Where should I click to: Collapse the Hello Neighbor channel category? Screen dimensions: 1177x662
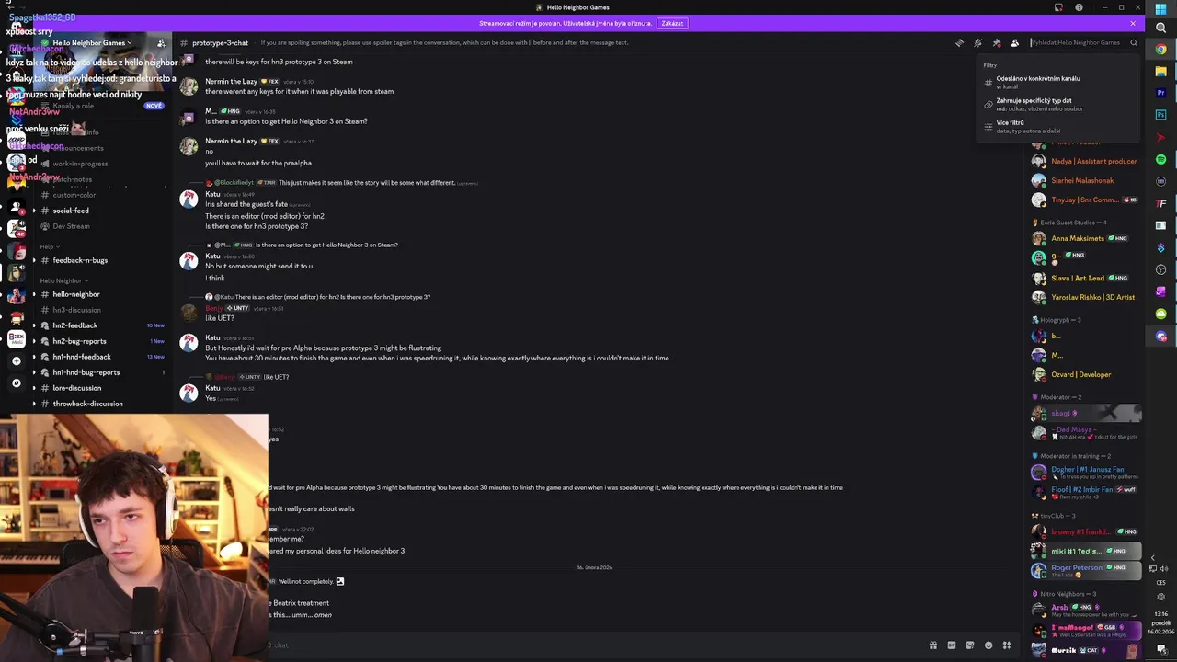pos(63,280)
